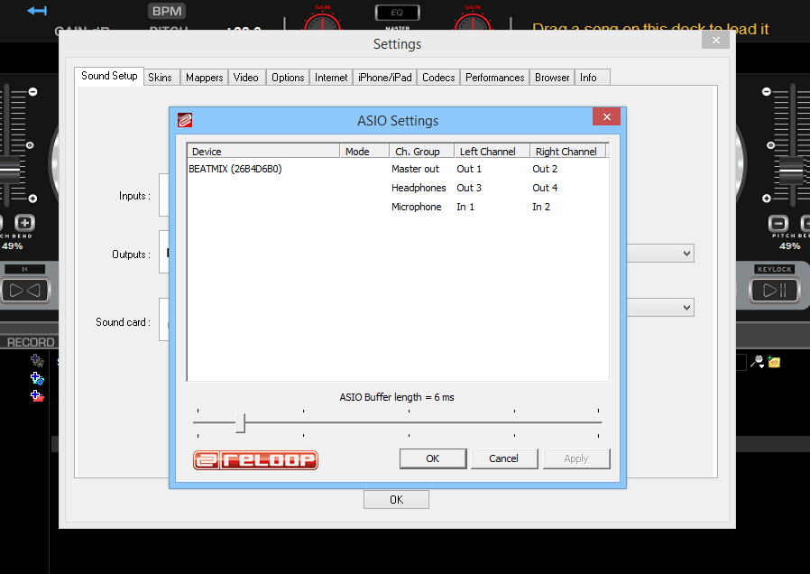Click the left deck reverse play button
810x574 pixels.
click(24, 290)
